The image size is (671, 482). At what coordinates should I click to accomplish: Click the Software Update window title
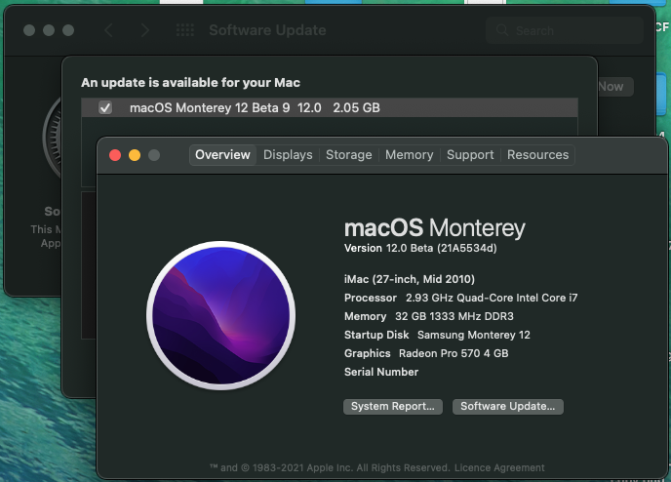267,30
